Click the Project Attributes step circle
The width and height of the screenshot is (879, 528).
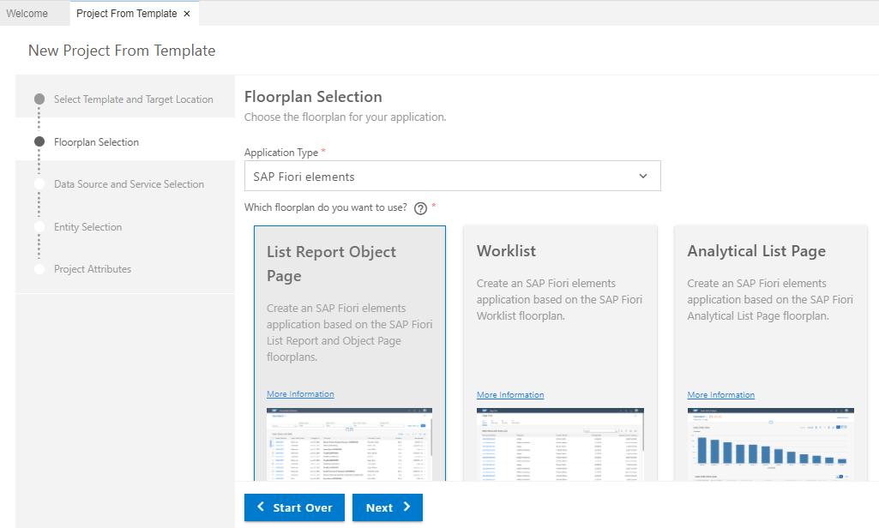tap(39, 269)
